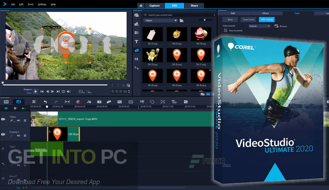
Task: Open the Graphic/Overlay library icon
Action: [137, 50]
